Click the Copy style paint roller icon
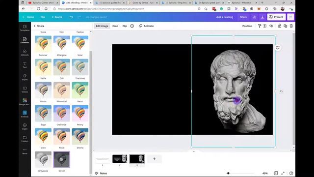This screenshot has width=314, height=177. 260,26
